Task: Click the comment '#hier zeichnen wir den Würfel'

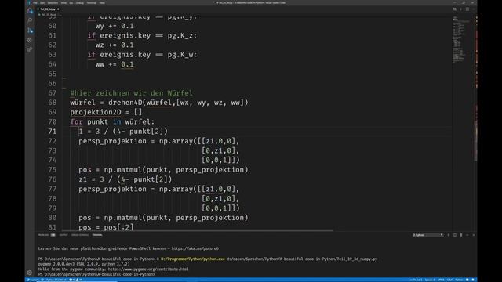Action: click(x=132, y=93)
